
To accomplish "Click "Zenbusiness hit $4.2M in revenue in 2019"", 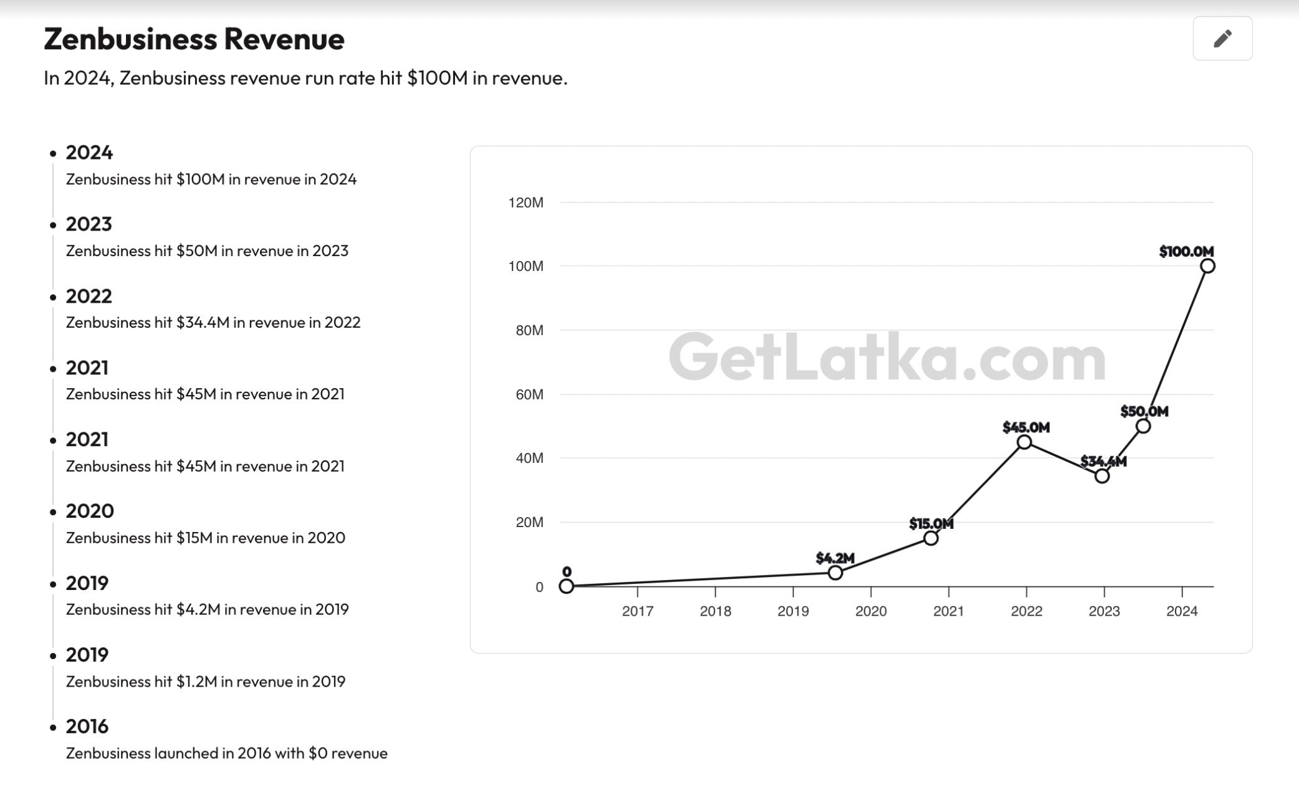I will point(208,610).
